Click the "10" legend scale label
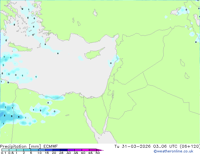The image size is (200, 154). [x=39, y=153]
